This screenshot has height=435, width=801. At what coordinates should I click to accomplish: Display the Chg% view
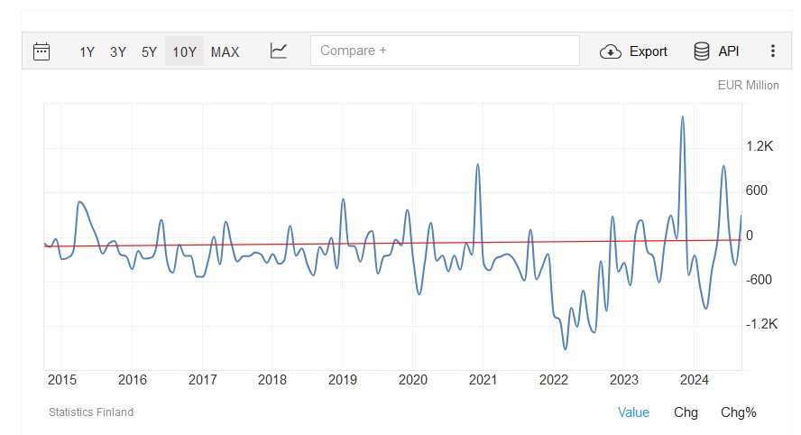[738, 412]
